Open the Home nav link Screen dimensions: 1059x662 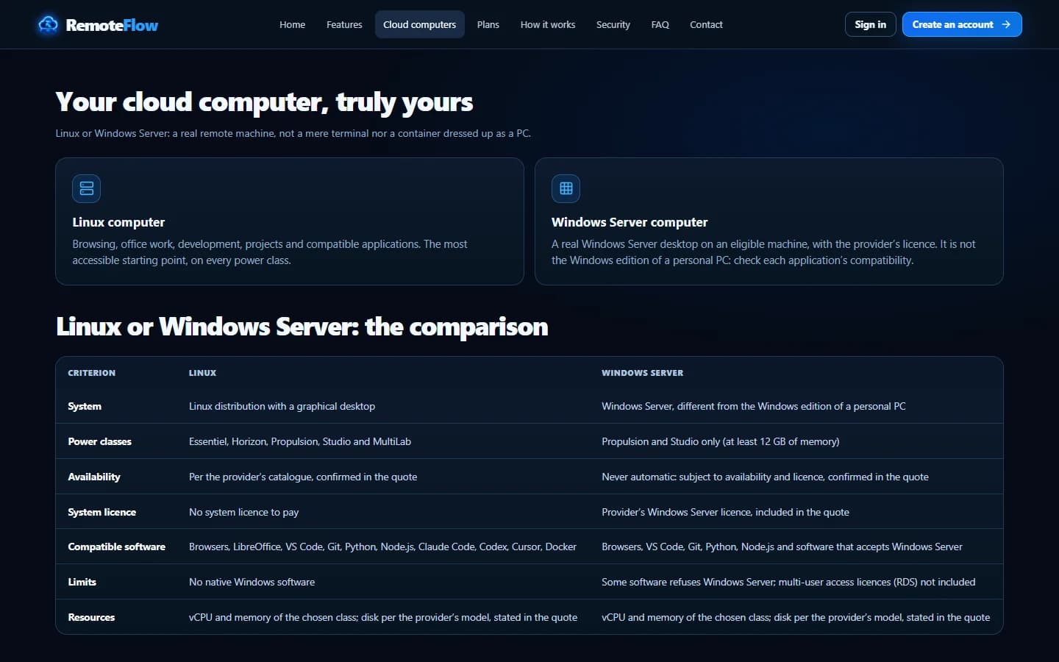292,24
